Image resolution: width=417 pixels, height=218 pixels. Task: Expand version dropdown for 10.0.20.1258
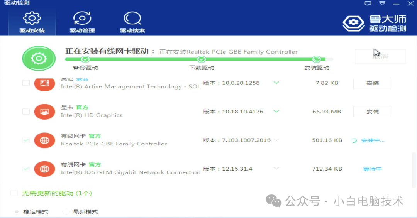point(276,83)
